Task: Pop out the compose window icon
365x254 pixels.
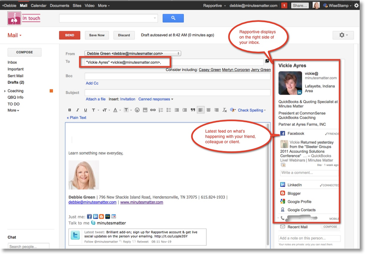Action: click(x=267, y=61)
